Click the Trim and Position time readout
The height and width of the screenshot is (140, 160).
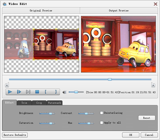pyautogui.click(x=121, y=92)
